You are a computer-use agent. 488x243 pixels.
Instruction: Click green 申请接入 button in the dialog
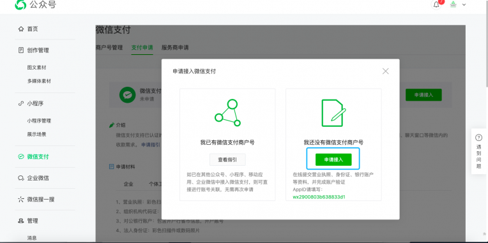(333, 159)
